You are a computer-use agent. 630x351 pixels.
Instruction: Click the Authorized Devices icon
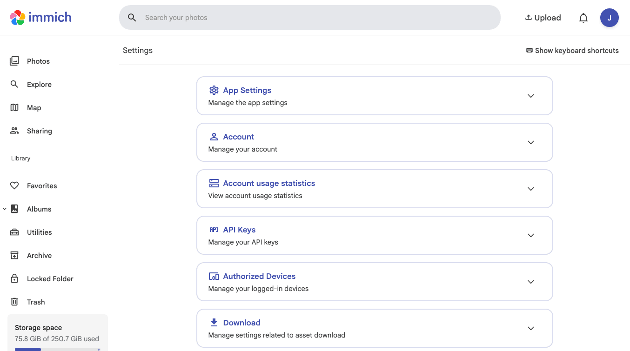tap(214, 276)
